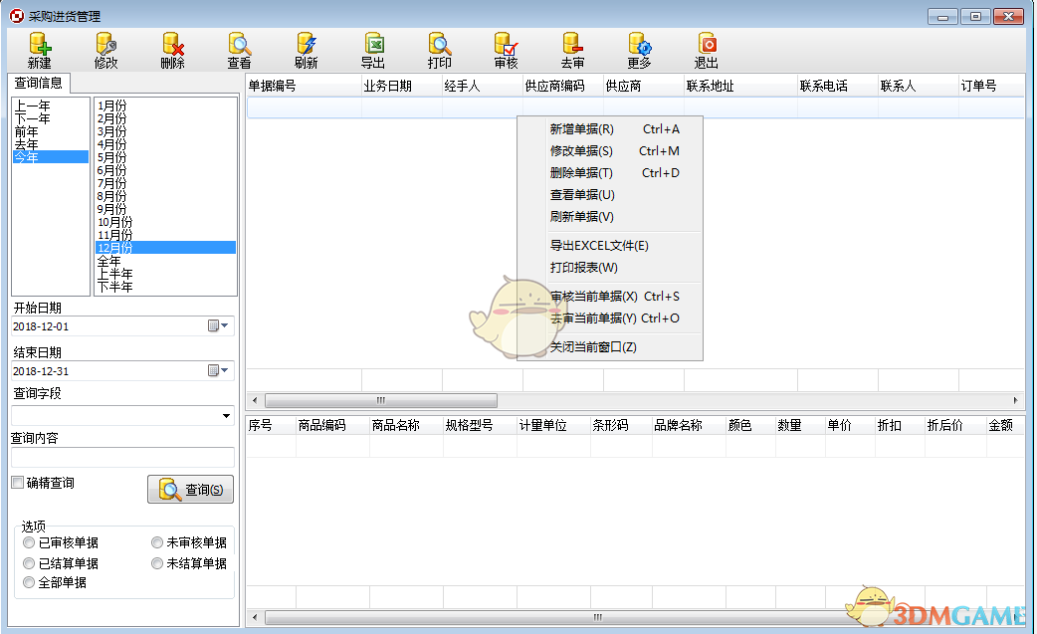Click the 去审 unapprove icon
Image resolution: width=1037 pixels, height=634 pixels.
[571, 50]
